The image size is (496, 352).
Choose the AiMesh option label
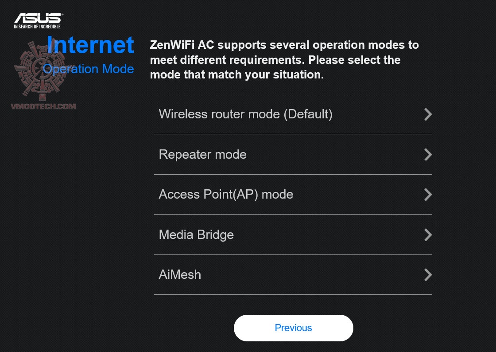coord(180,275)
